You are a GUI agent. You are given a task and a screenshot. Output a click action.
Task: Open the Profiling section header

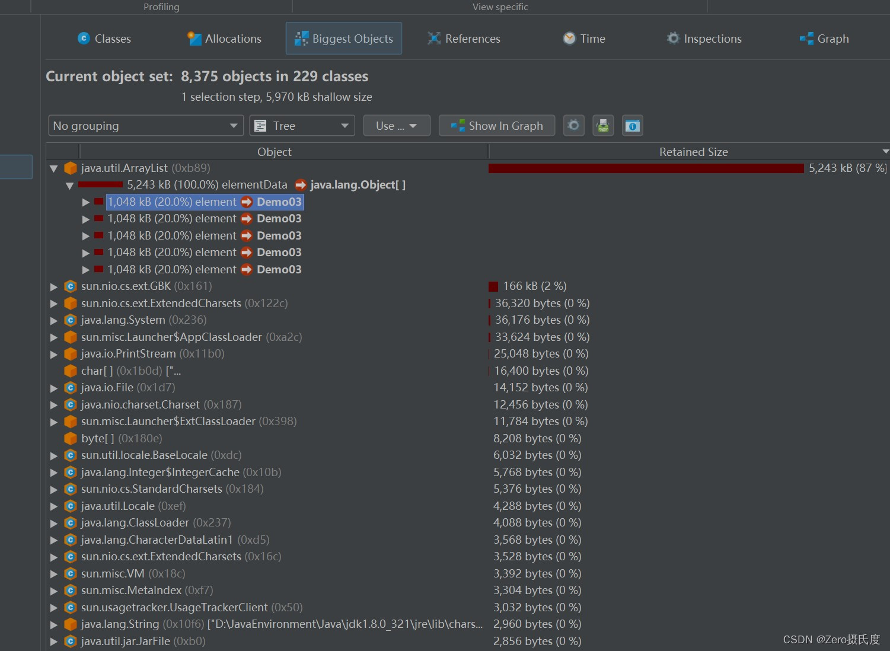click(x=161, y=7)
